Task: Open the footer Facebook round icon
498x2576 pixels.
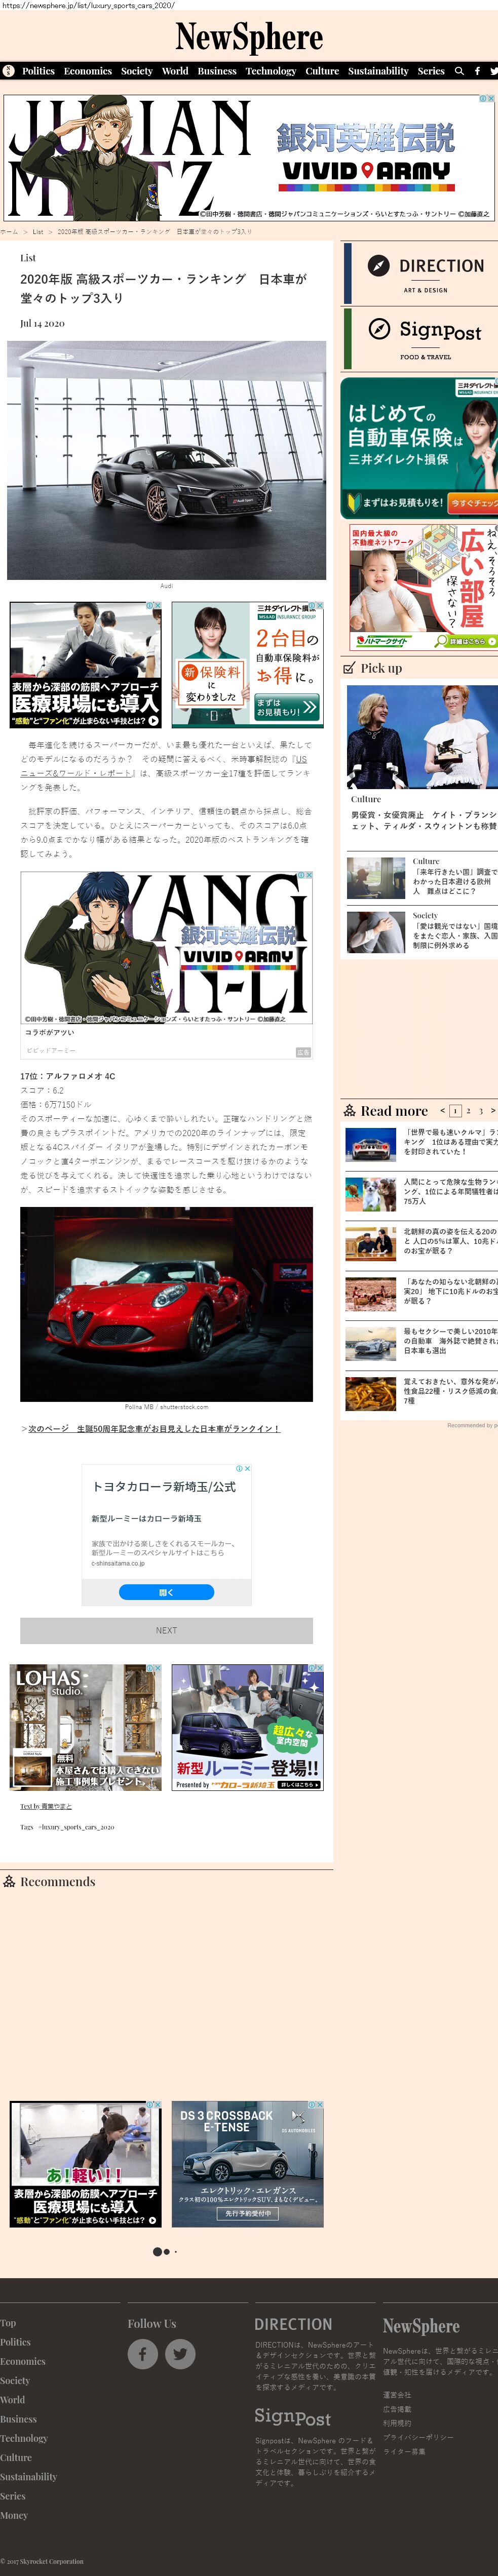Action: pos(143,2354)
